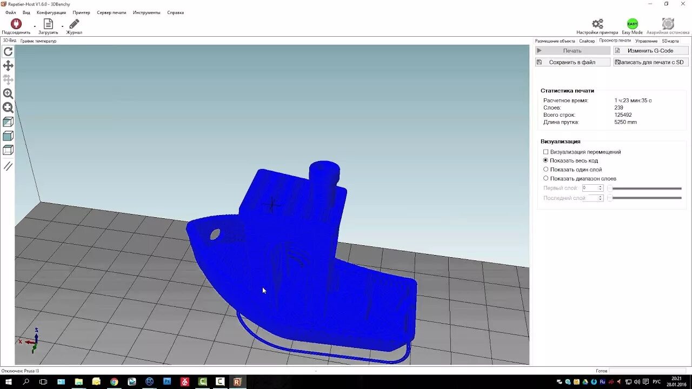Switch to top view cube
Viewport: 692px width, 389px height.
pyautogui.click(x=8, y=150)
